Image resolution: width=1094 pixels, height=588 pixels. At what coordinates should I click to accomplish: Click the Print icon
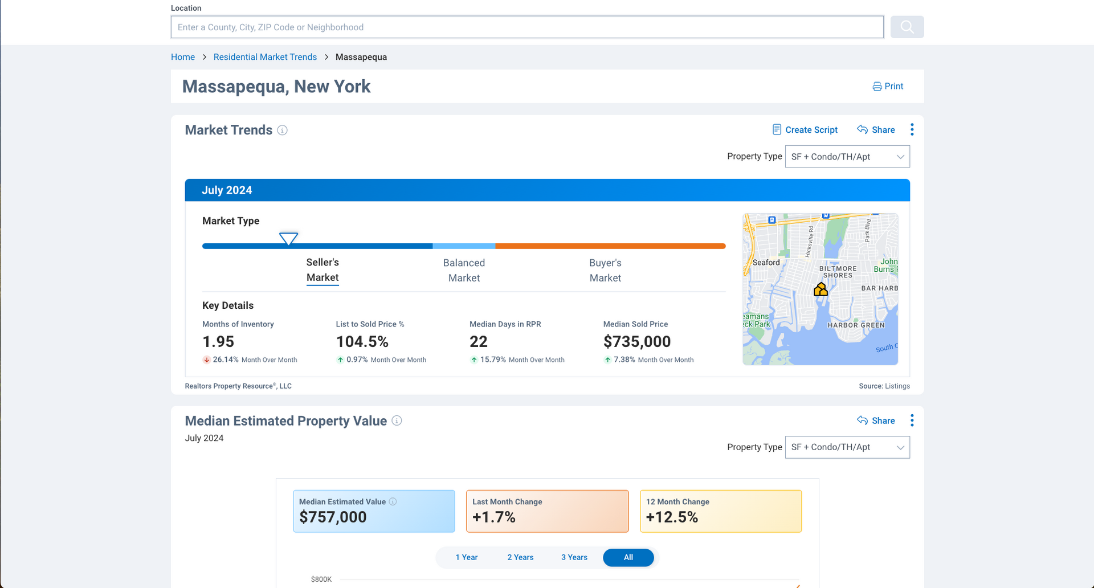click(876, 86)
